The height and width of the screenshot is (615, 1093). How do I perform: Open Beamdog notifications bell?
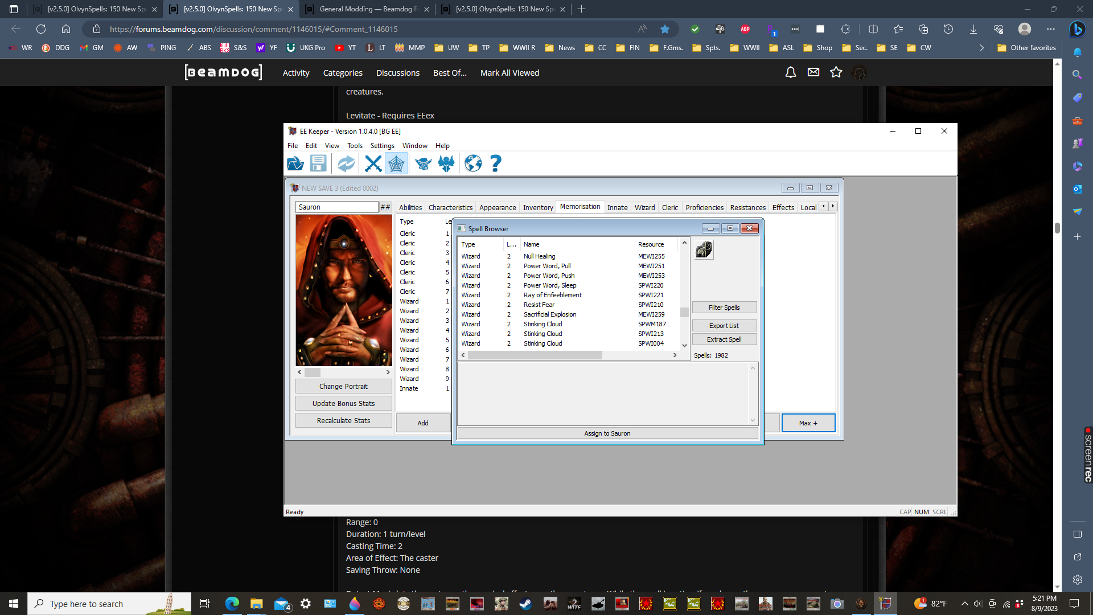tap(791, 72)
